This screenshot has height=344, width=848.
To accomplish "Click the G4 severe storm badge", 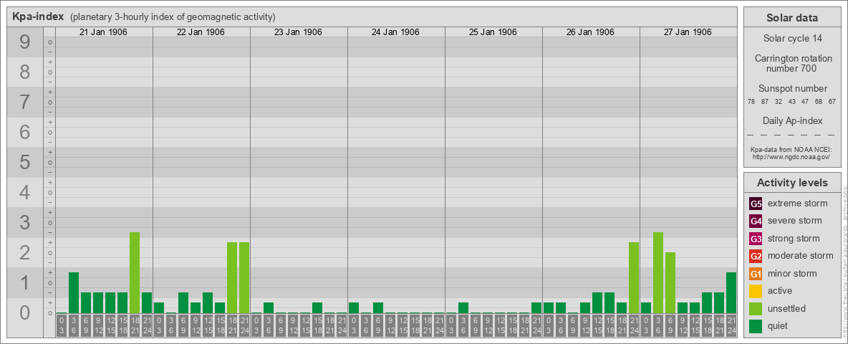I will pyautogui.click(x=756, y=221).
